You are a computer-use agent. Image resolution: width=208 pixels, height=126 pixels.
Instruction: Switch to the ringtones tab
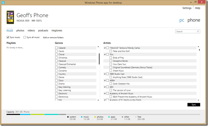click(x=57, y=31)
